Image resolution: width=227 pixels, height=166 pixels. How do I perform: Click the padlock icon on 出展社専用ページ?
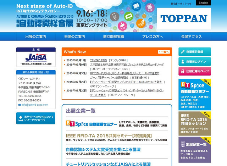[183, 71]
